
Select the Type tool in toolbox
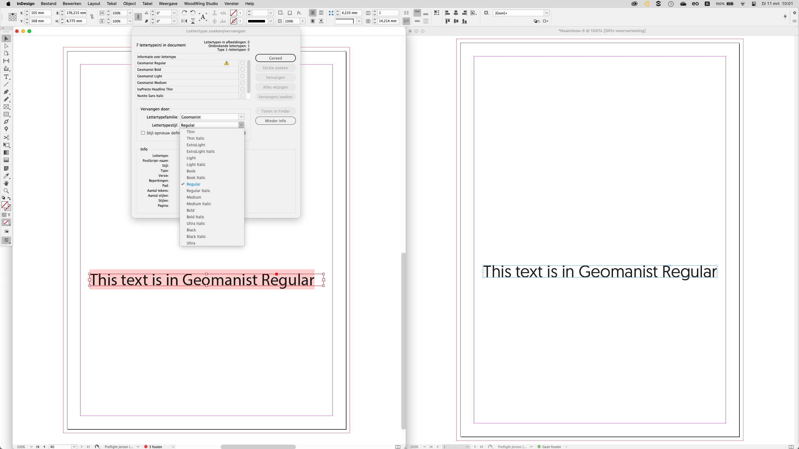point(6,77)
